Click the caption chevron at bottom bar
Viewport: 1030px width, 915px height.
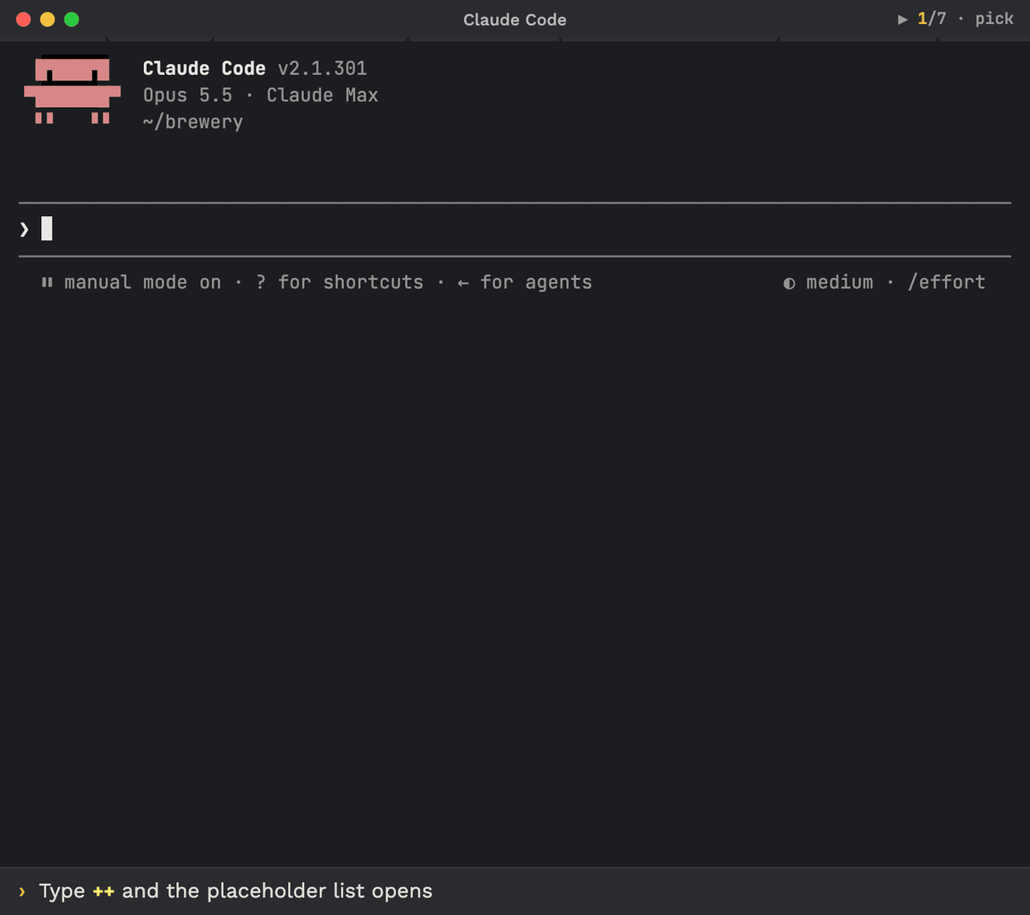[x=21, y=892]
